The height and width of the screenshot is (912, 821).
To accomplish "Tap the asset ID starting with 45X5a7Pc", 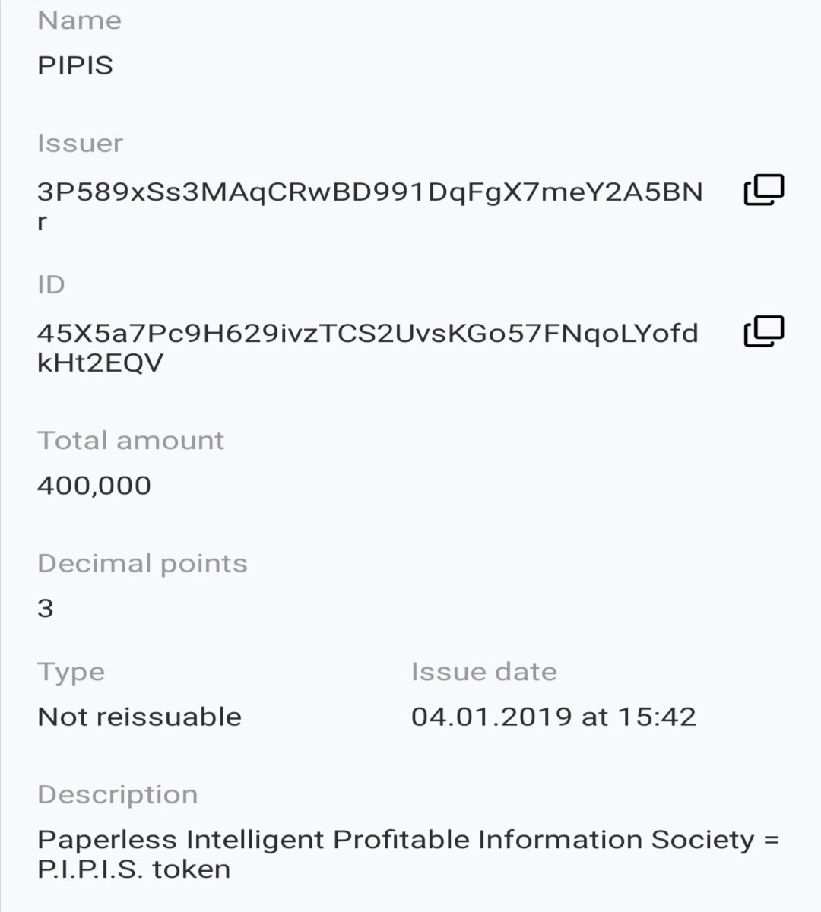I will point(368,347).
